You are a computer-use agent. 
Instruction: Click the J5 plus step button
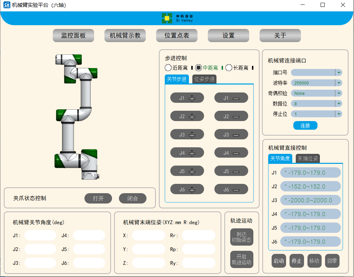point(187,171)
